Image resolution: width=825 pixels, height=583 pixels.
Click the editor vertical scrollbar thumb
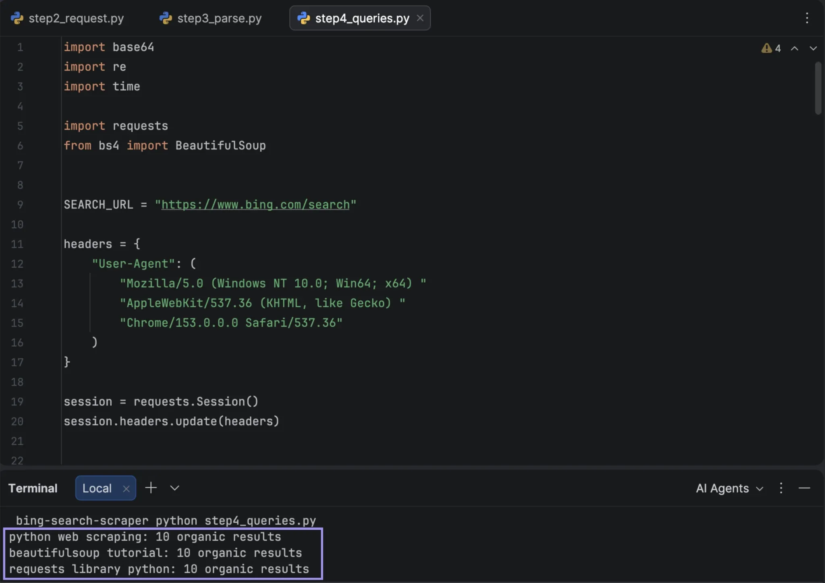pos(818,88)
